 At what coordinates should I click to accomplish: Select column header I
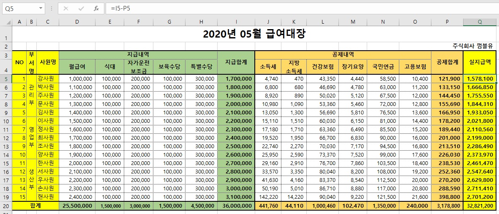coord(236,22)
